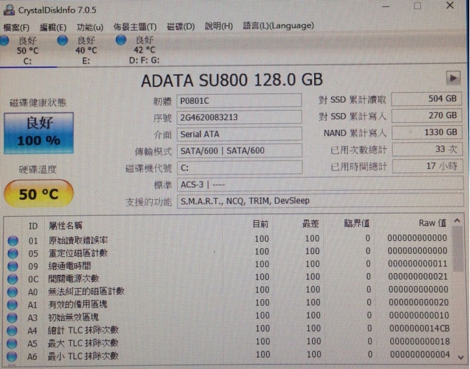Open the 佈景主題(T) menu

click(x=135, y=27)
